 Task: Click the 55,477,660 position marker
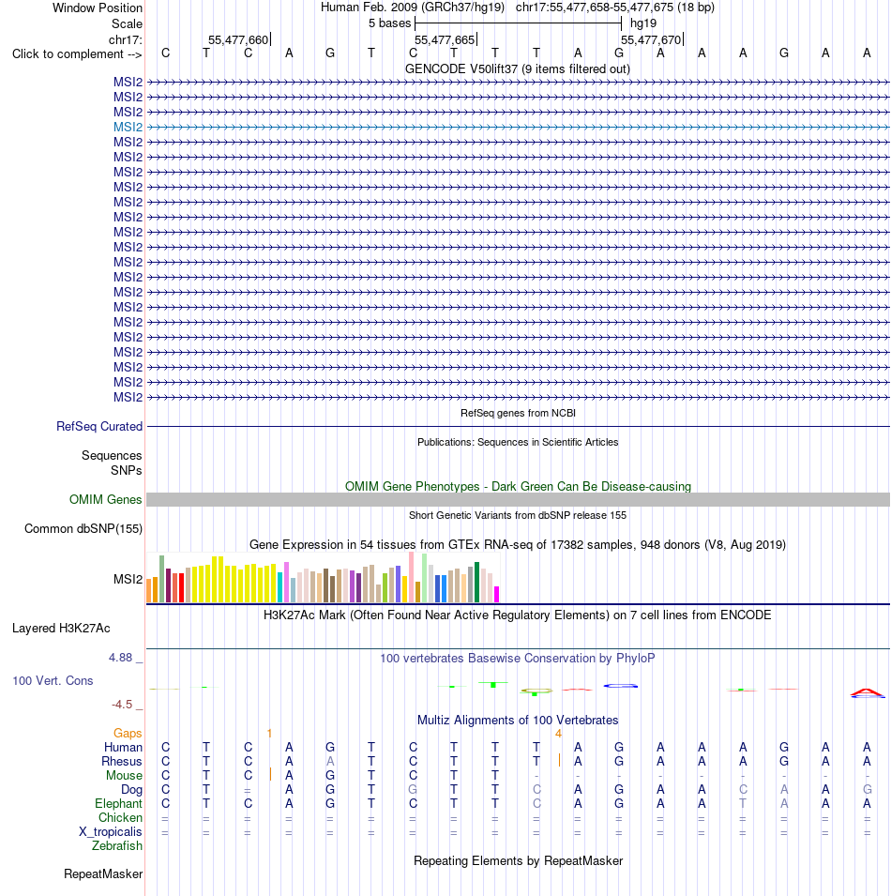pyautogui.click(x=238, y=40)
